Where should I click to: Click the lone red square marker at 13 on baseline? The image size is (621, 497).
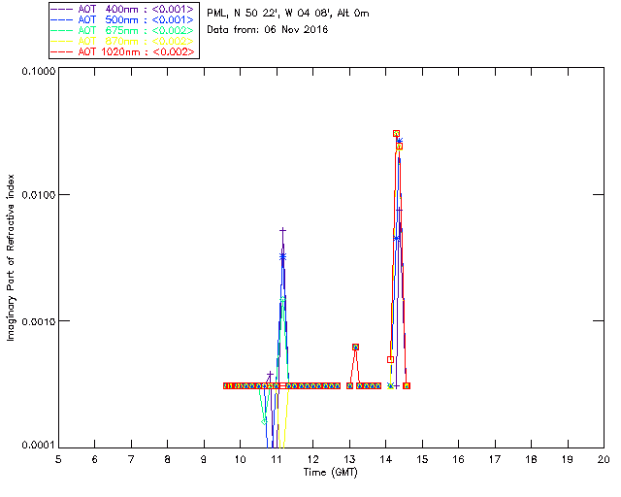(x=349, y=385)
